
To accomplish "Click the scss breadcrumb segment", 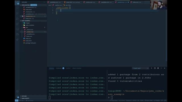I will (50, 5).
